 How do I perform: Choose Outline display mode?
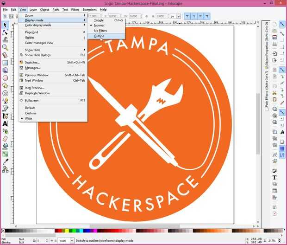(106, 36)
